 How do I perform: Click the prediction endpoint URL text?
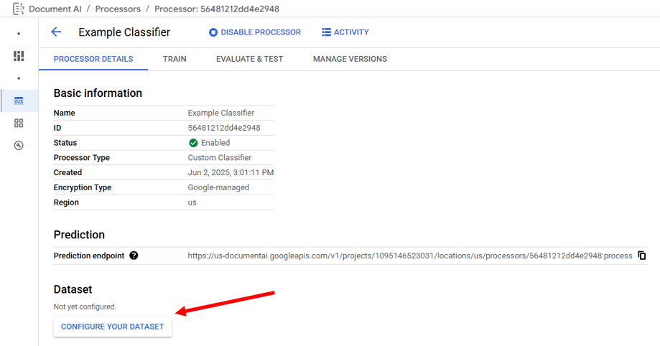click(x=410, y=256)
